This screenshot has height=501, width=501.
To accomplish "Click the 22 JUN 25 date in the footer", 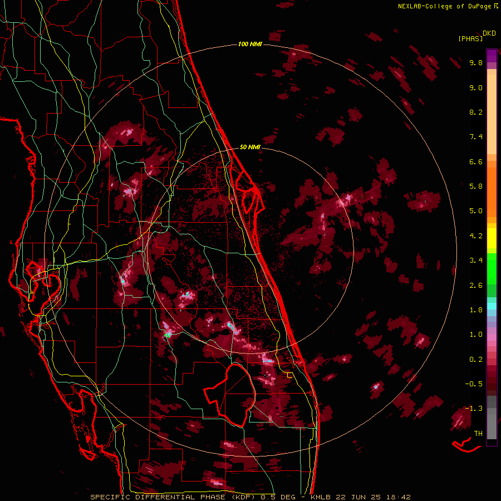I will coord(360,497).
